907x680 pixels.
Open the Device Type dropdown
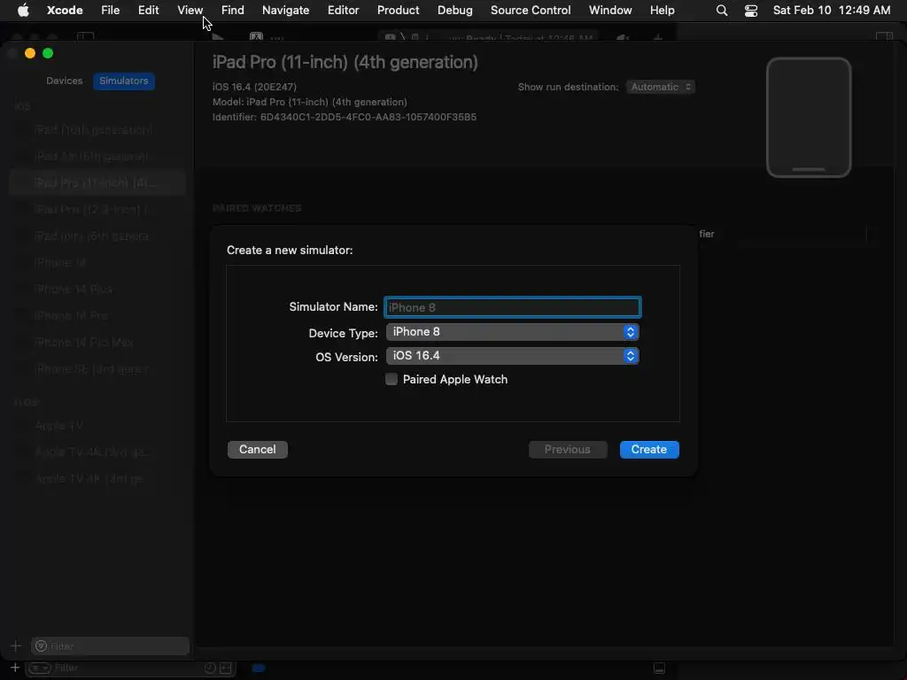click(x=513, y=332)
